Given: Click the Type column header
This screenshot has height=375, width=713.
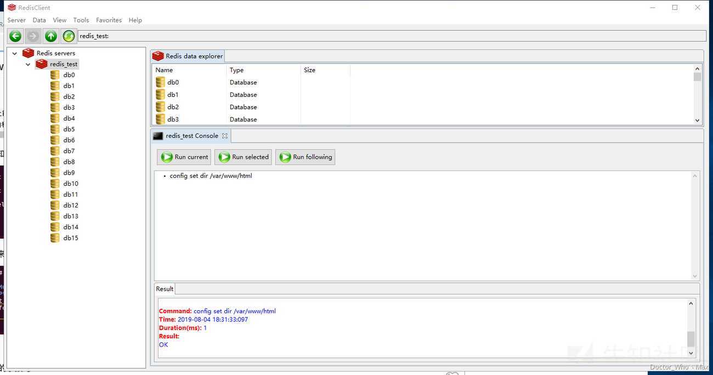Looking at the screenshot, I should pos(263,70).
